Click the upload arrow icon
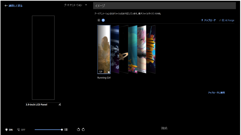The height and width of the screenshot is (135, 241). click(202, 20)
